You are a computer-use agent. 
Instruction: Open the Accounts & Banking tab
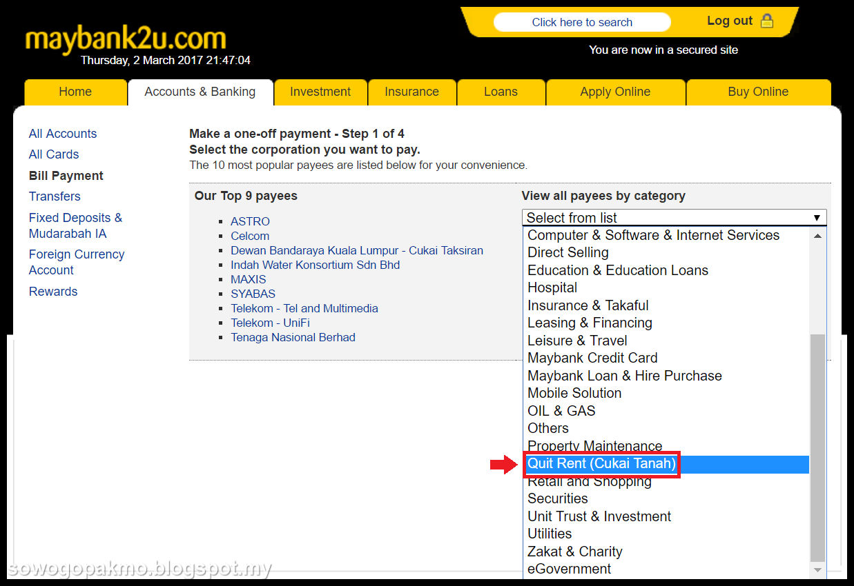click(x=200, y=92)
